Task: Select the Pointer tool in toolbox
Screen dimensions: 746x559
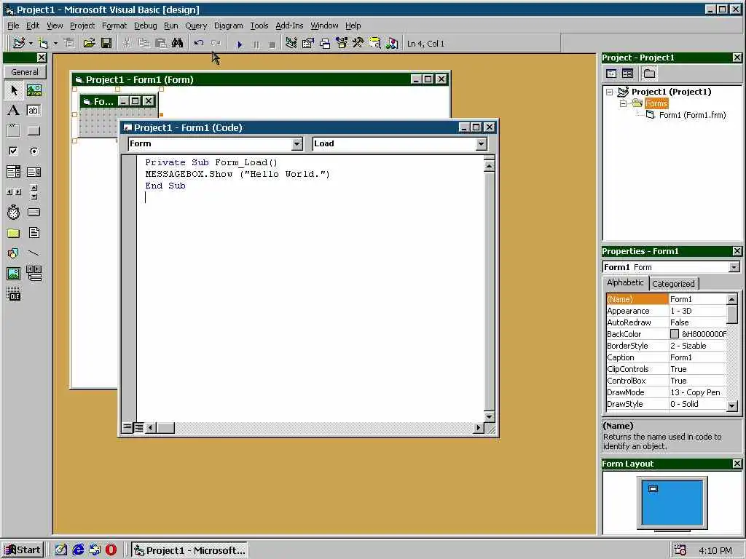Action: [x=14, y=90]
